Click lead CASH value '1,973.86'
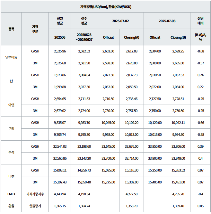The width and height of the screenshot is (211, 214). pos(60,75)
